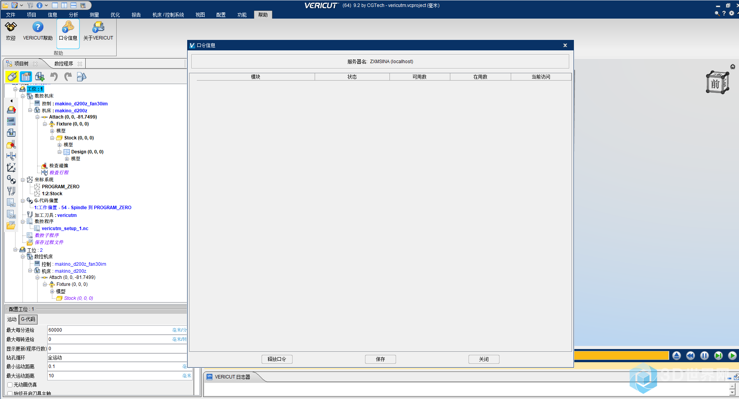Collapse the 工位 : 2 tree node
This screenshot has width=739, height=399.
[x=16, y=250]
